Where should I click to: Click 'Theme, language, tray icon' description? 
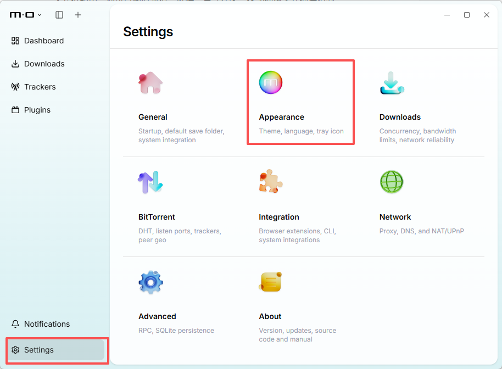point(302,131)
